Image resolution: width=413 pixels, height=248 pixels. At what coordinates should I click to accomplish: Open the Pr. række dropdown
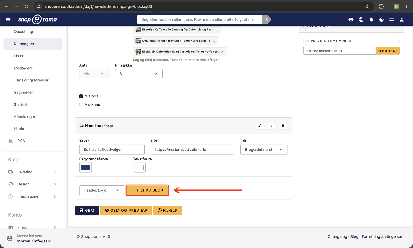click(x=139, y=74)
